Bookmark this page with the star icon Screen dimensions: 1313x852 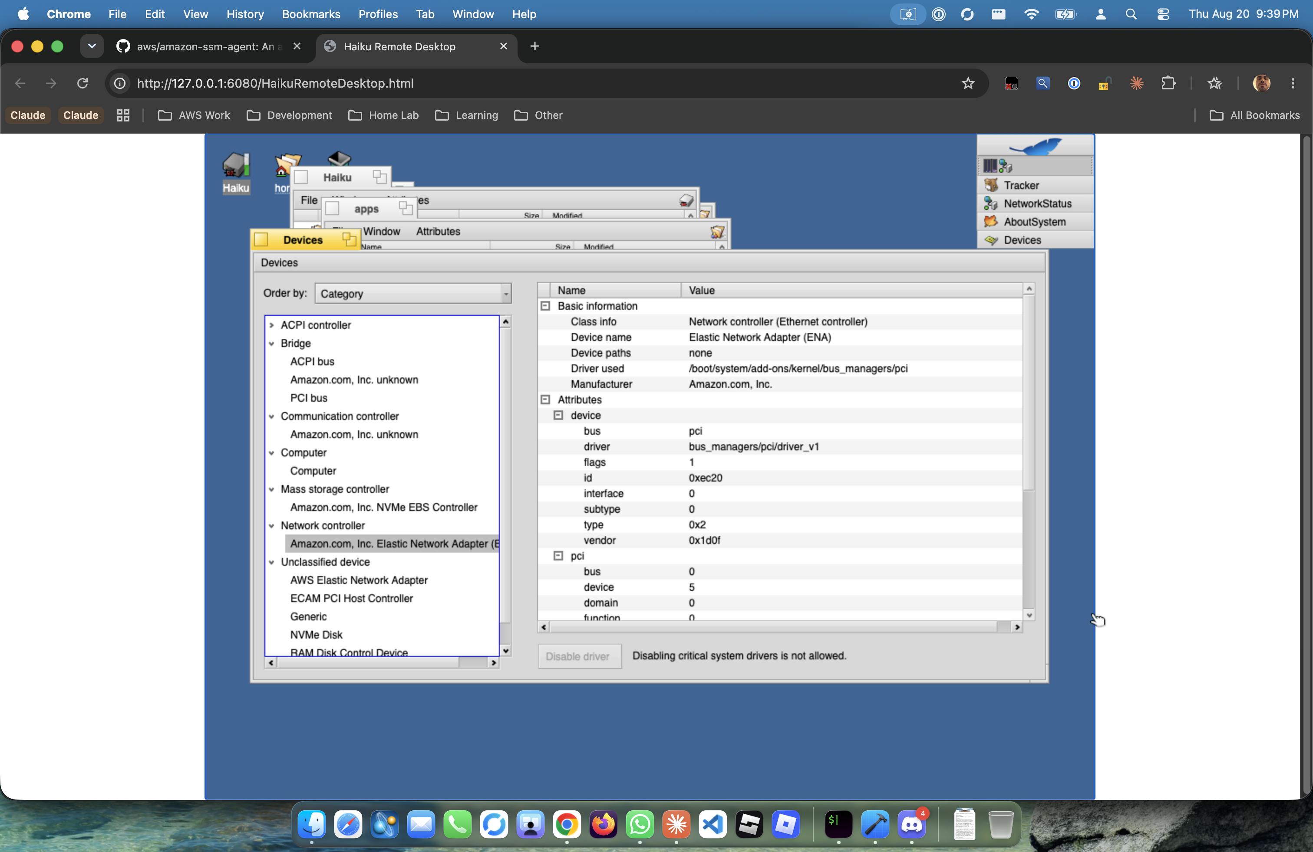click(x=968, y=83)
